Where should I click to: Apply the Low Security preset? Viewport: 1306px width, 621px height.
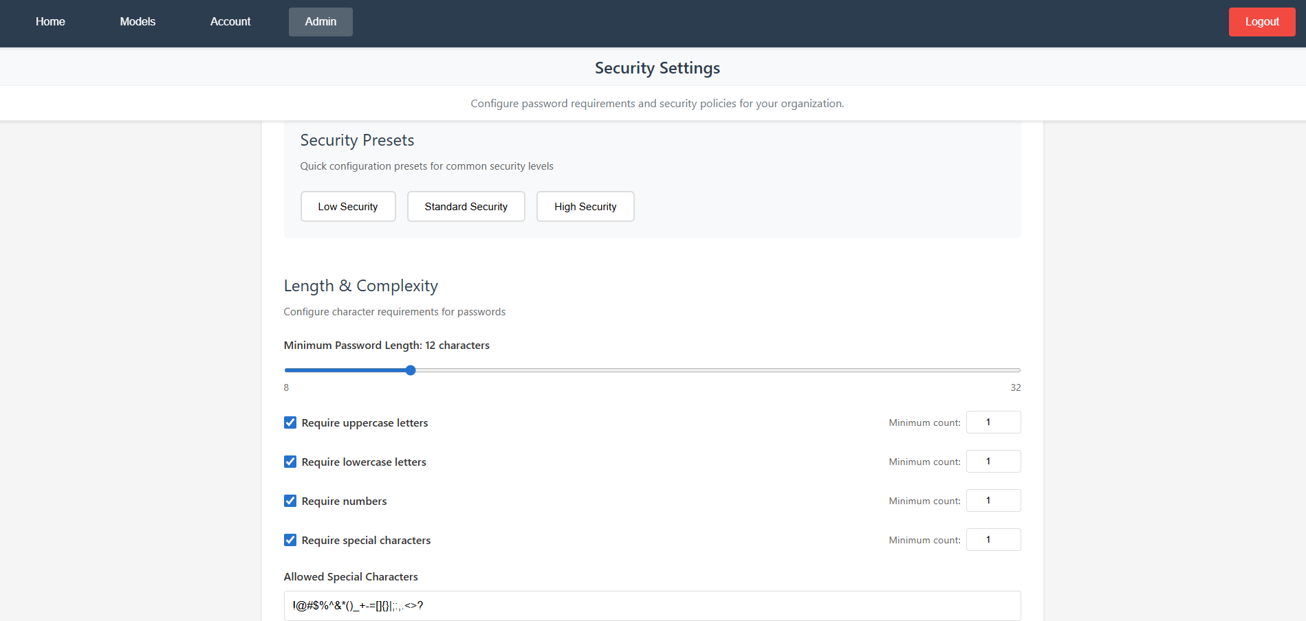[347, 206]
